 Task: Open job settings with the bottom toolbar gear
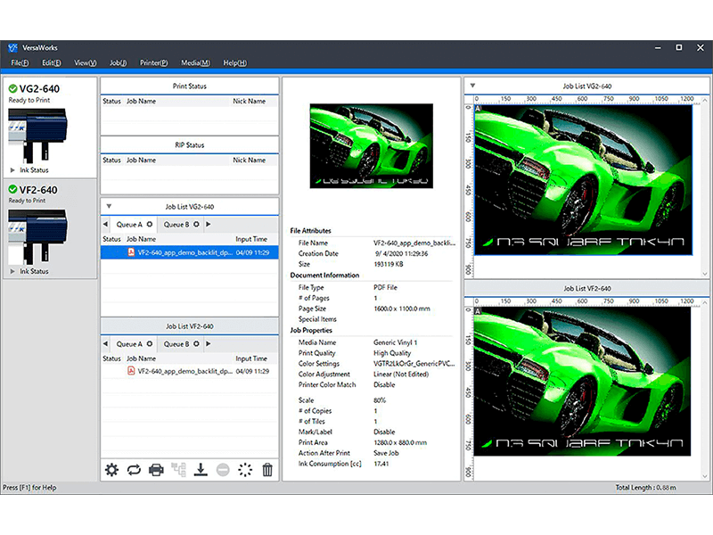[112, 470]
